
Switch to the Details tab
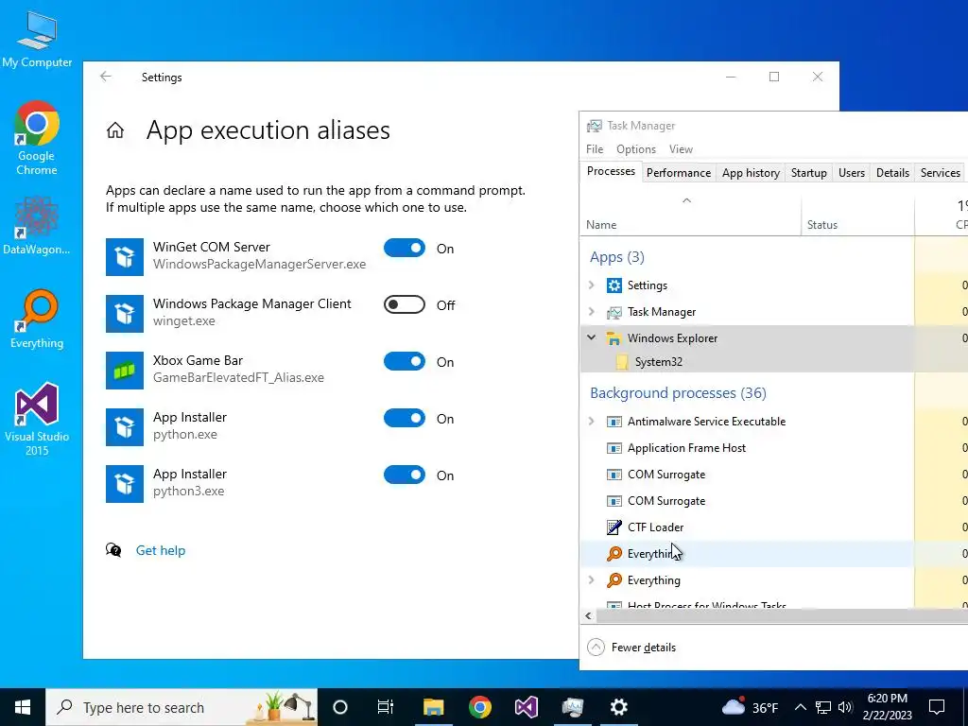pos(892,173)
